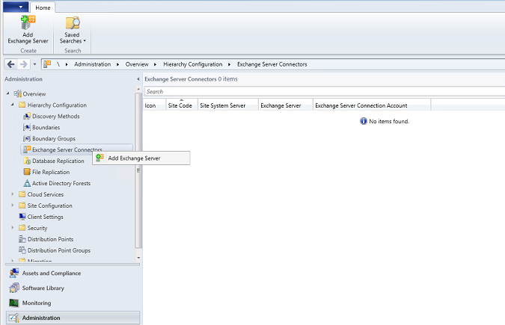Click the Active Directory Forests label
Screen dimensions: 505x325
point(61,183)
